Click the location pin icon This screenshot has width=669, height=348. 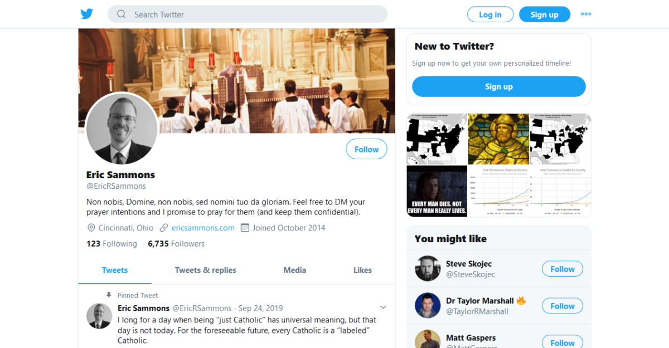[x=91, y=228]
